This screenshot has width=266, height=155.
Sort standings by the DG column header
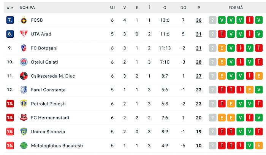(x=184, y=8)
